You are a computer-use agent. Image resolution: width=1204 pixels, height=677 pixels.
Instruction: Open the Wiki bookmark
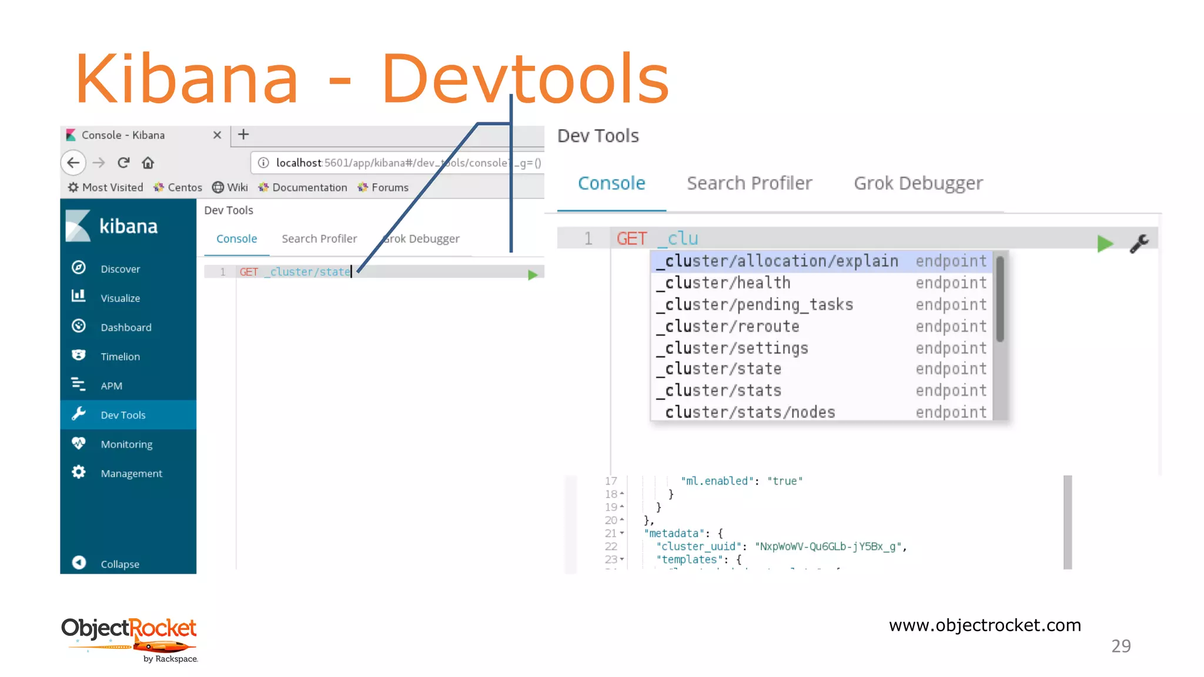[x=230, y=187]
